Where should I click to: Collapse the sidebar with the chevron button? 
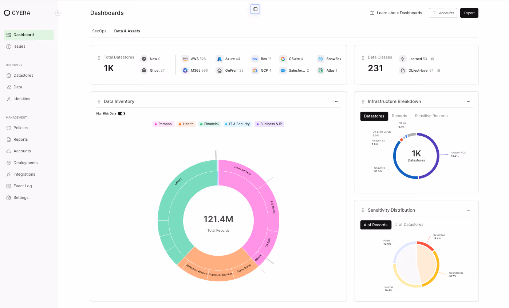point(58,13)
